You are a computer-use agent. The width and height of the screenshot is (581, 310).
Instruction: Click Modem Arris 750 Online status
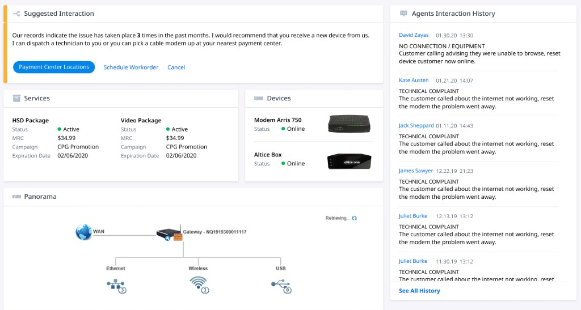pos(293,129)
